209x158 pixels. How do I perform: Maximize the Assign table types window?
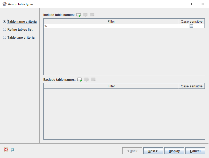(x=190, y=4)
